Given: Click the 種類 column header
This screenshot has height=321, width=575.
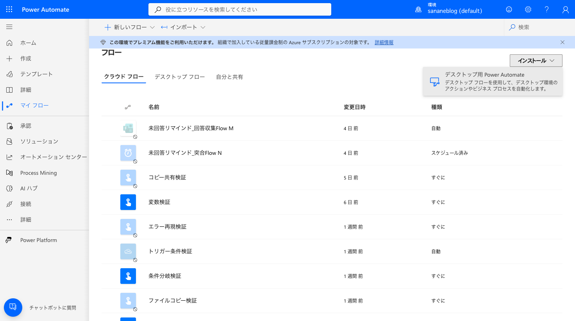Looking at the screenshot, I should point(437,107).
